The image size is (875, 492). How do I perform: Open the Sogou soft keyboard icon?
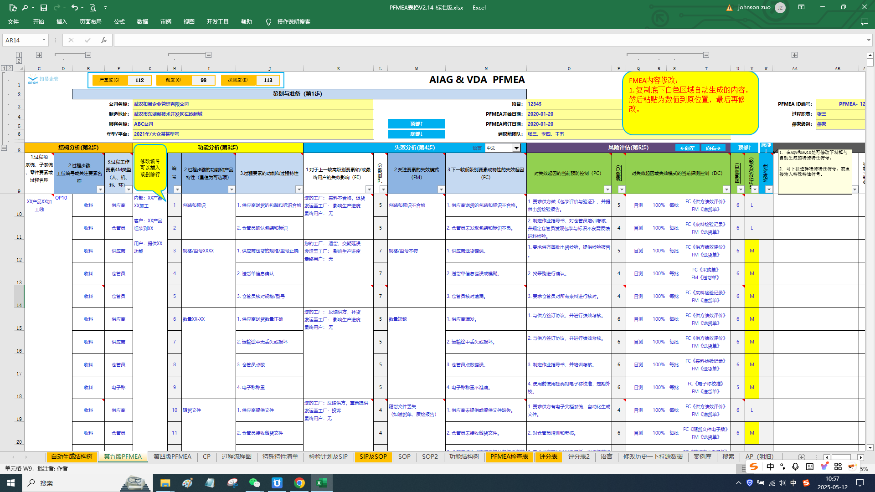[809, 466]
